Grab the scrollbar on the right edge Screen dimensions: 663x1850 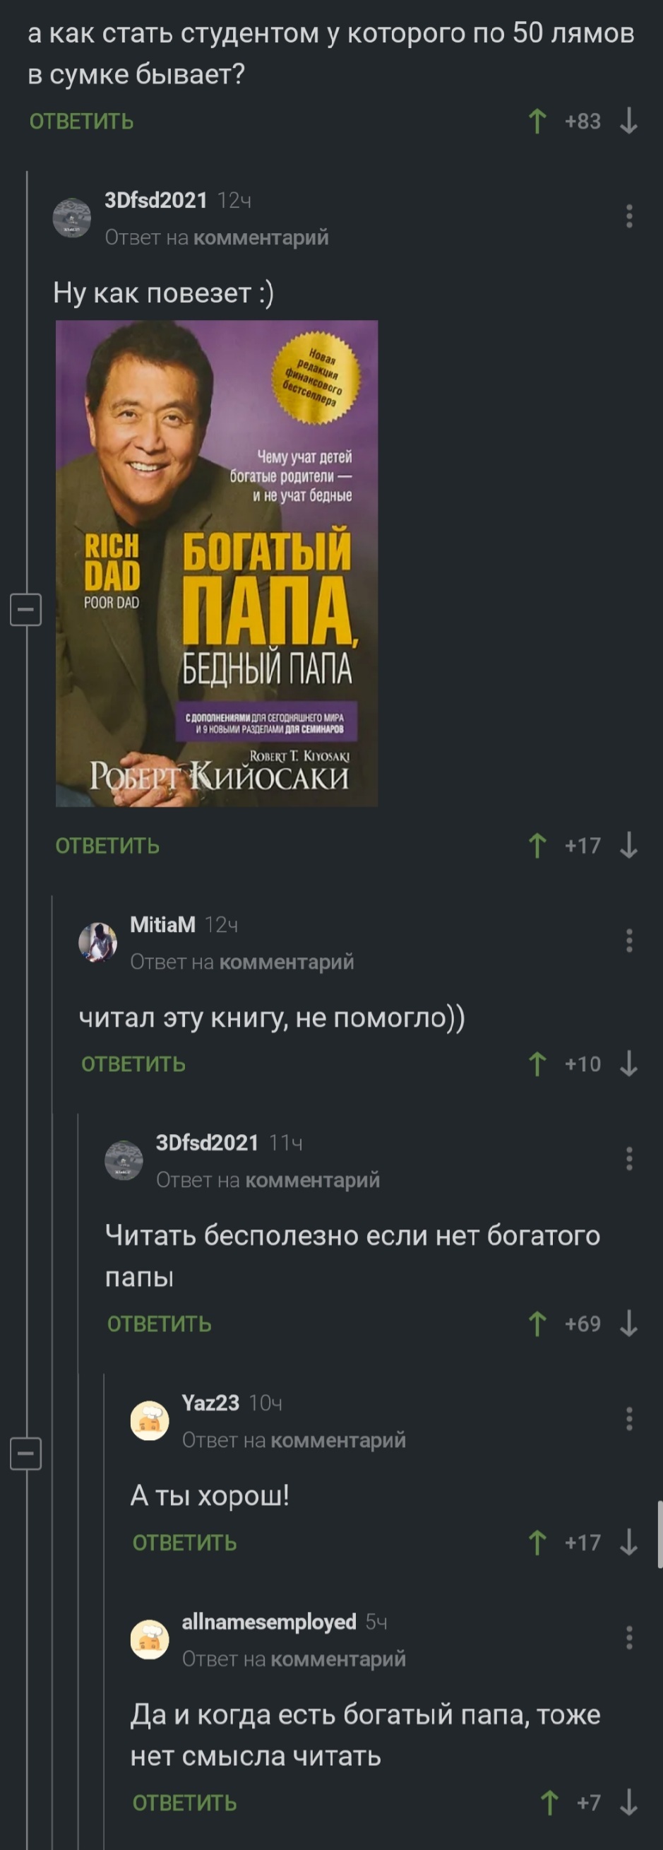point(659,1533)
